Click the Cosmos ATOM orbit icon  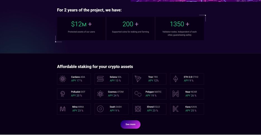point(100,94)
